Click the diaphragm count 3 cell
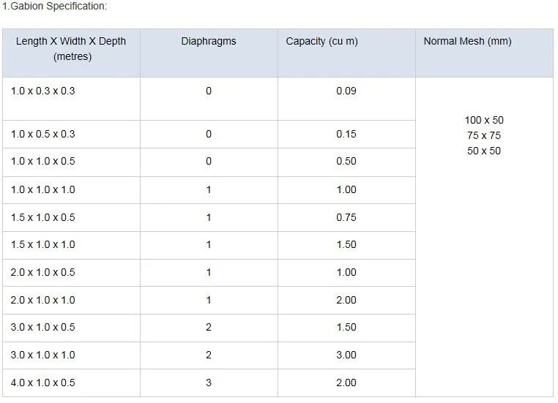The height and width of the screenshot is (403, 558). [x=209, y=383]
